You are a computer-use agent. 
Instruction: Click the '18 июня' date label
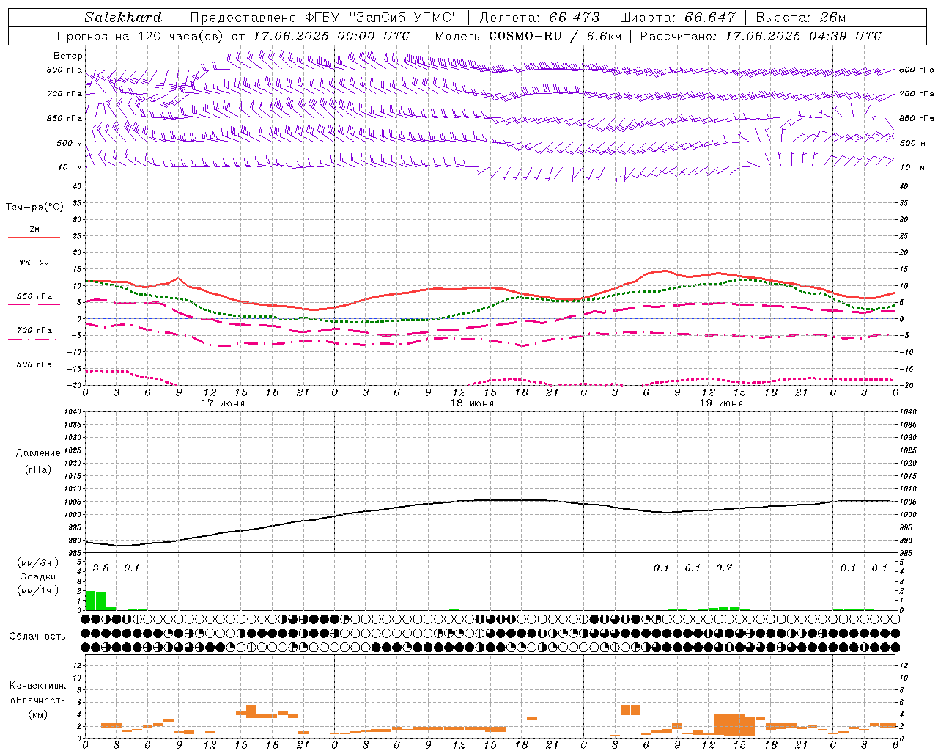tap(472, 403)
